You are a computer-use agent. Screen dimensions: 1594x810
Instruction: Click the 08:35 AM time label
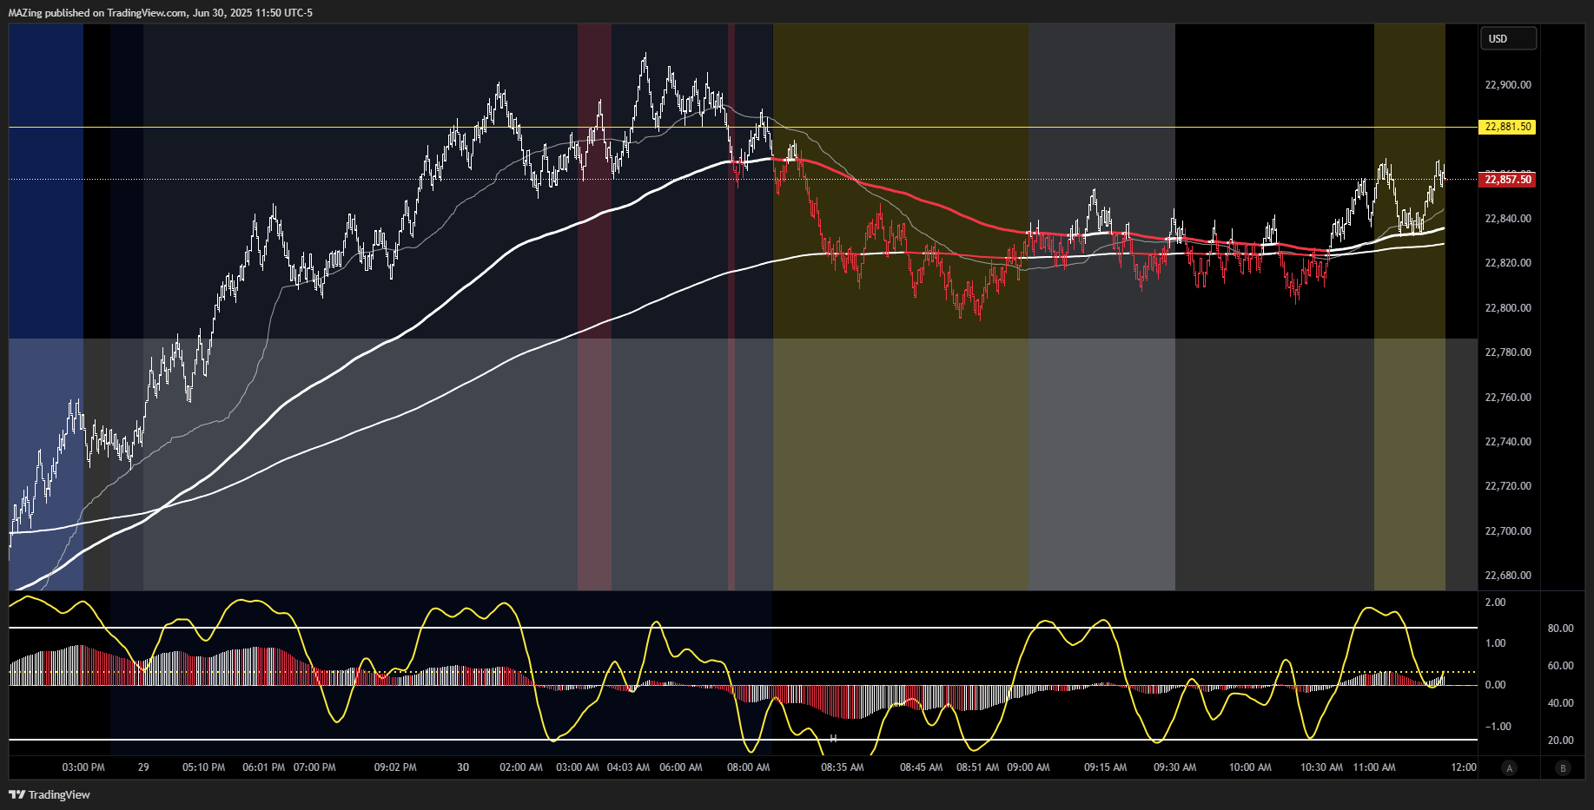[x=843, y=767]
